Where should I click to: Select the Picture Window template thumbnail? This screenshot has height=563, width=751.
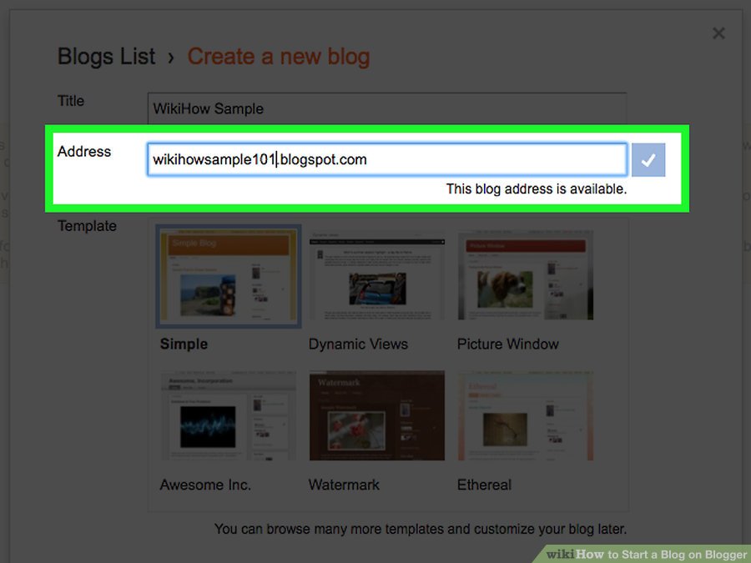[x=526, y=276]
